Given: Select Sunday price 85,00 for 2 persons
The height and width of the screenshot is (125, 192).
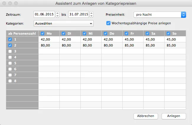Looking at the screenshot, I should point(175,45).
